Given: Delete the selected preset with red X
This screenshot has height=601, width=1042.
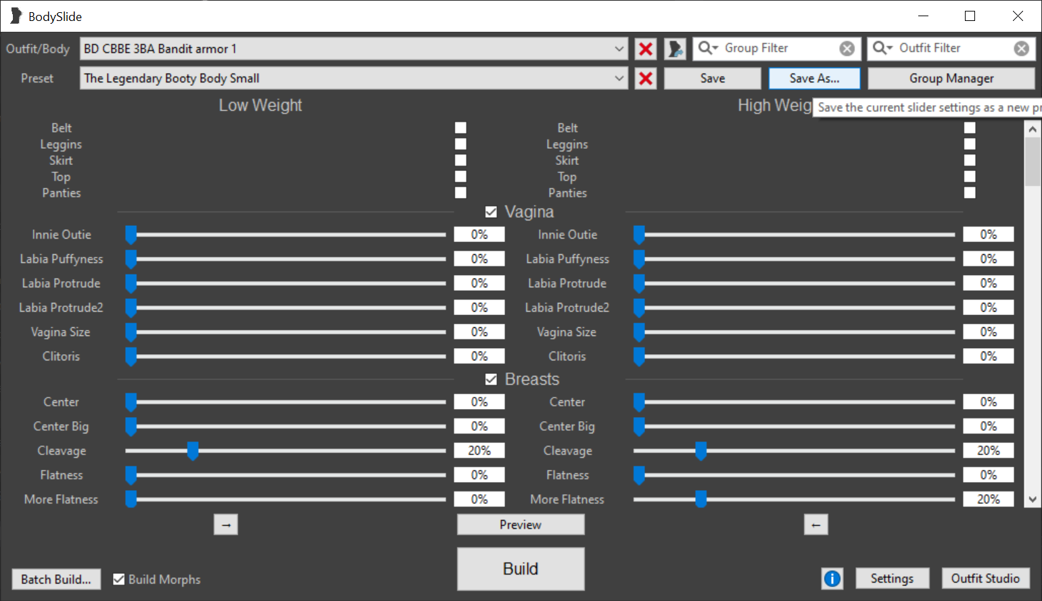Looking at the screenshot, I should pos(646,78).
